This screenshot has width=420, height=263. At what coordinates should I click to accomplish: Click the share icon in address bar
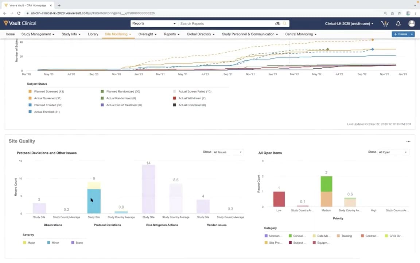pos(392,13)
